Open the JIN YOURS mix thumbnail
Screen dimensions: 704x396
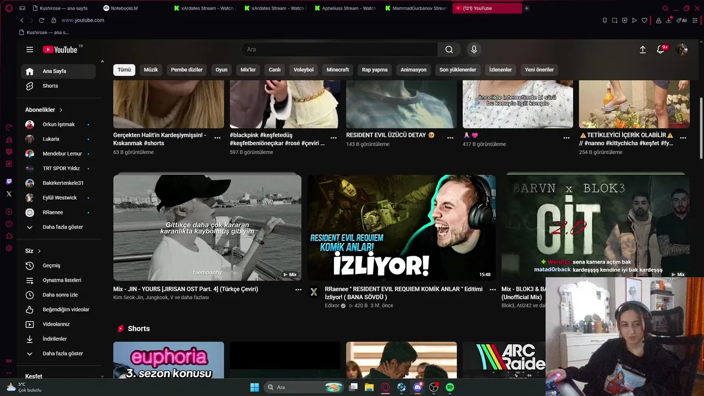(x=207, y=228)
